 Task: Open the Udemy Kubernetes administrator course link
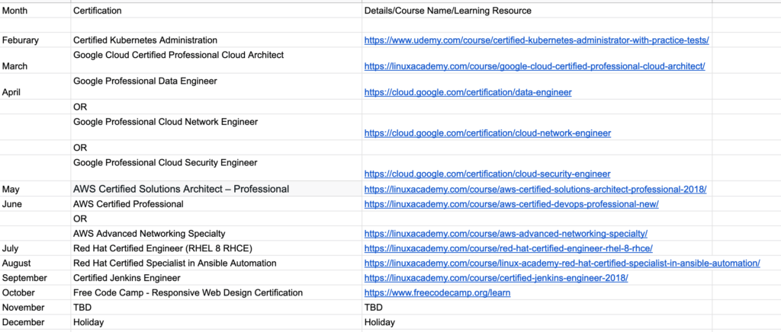(x=536, y=40)
